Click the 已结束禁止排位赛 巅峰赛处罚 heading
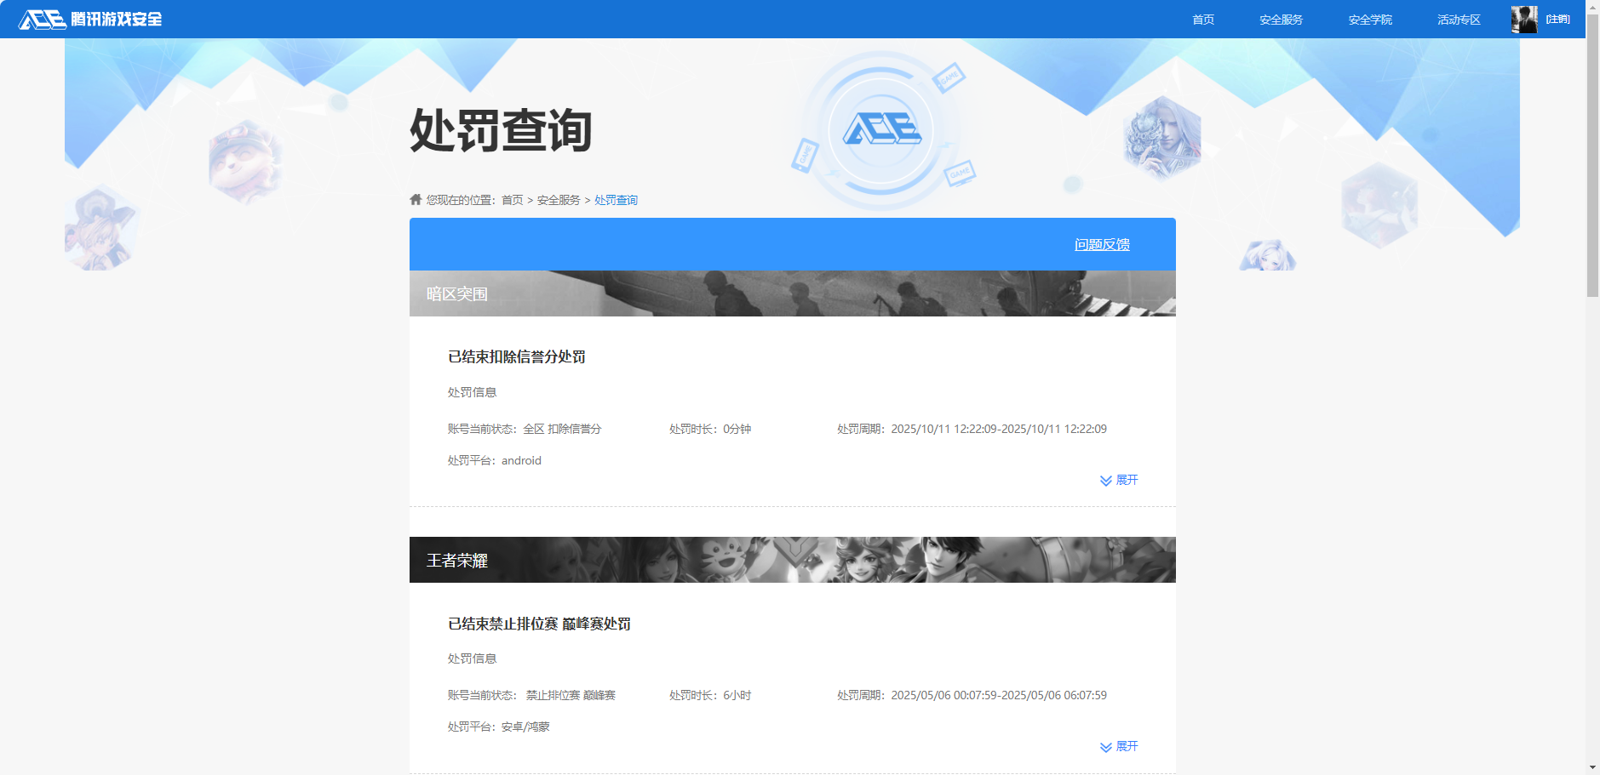Screen dimensions: 1600x775 pyautogui.click(x=539, y=624)
